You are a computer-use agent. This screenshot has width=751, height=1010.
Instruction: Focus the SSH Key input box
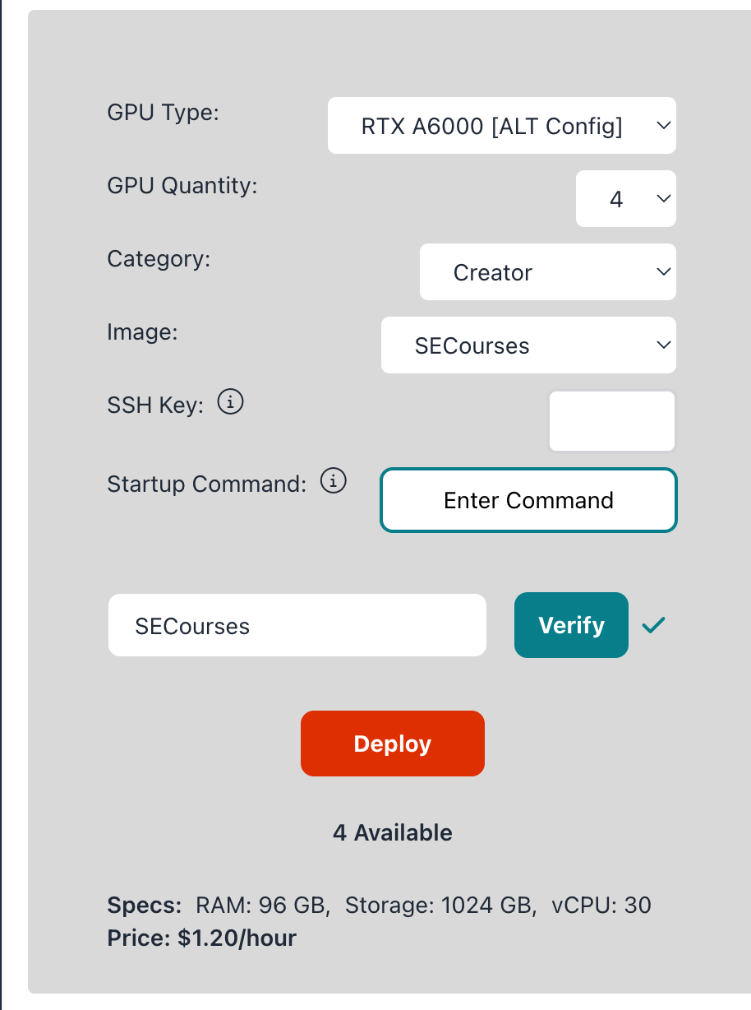click(611, 421)
